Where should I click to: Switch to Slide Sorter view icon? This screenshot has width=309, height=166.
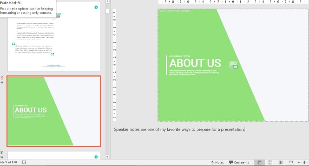270,162
